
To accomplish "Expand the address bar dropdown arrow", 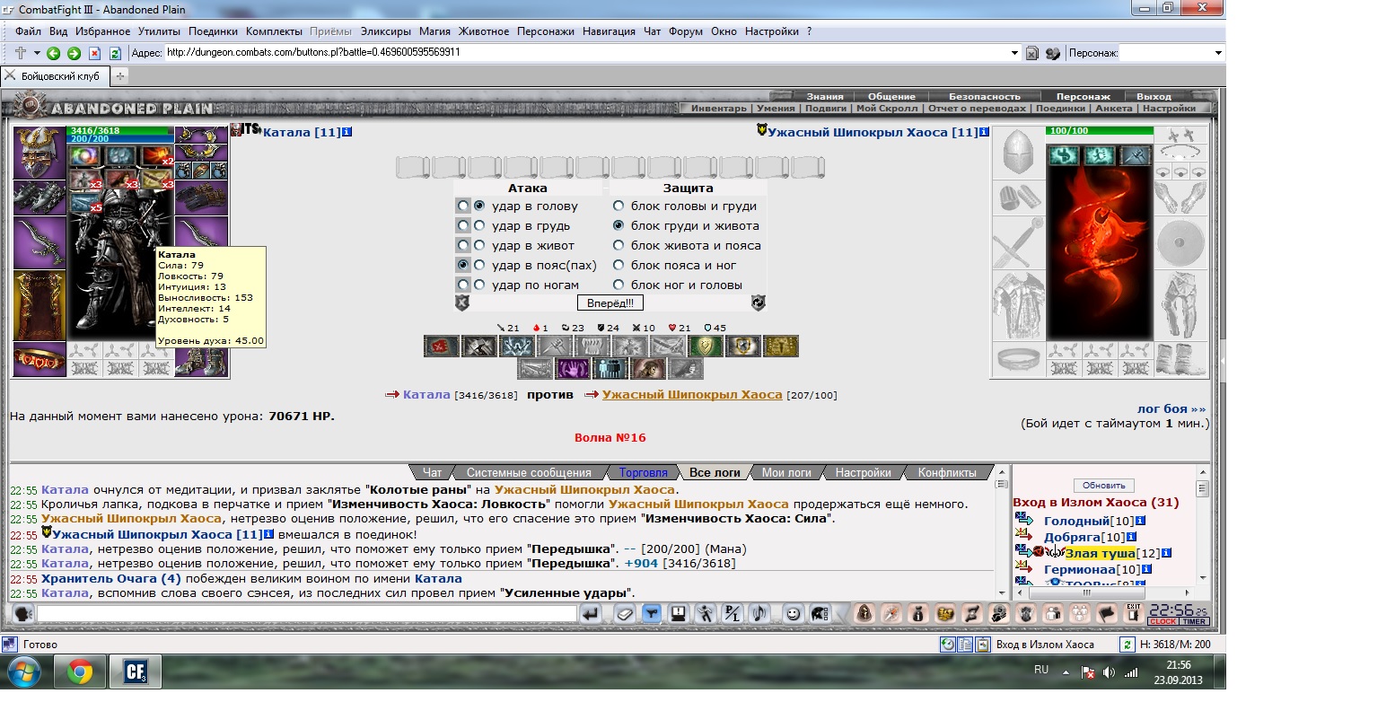I will click(x=1014, y=53).
